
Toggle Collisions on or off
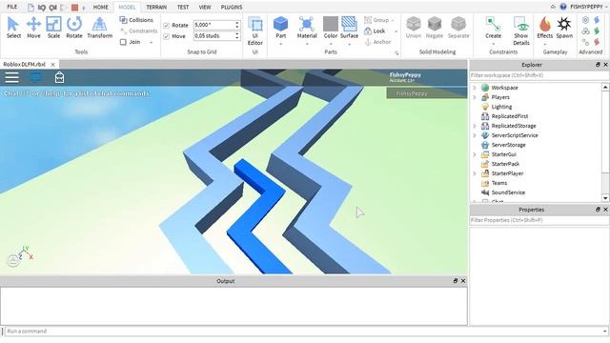pyautogui.click(x=136, y=20)
